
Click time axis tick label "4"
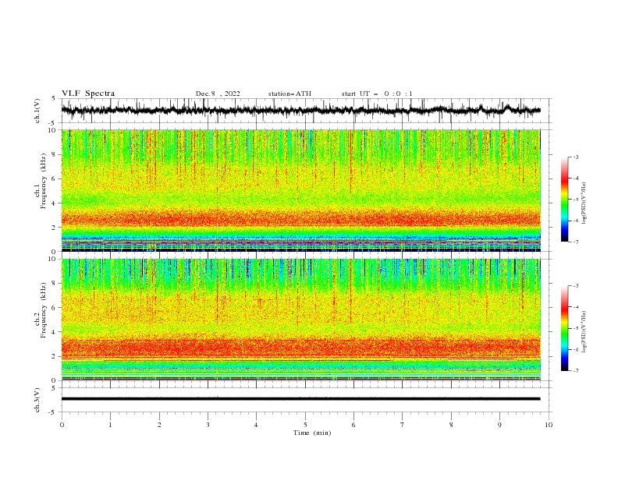pos(256,425)
